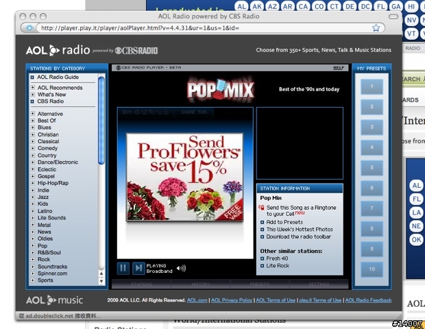Select preset slot 2

pyautogui.click(x=372, y=107)
